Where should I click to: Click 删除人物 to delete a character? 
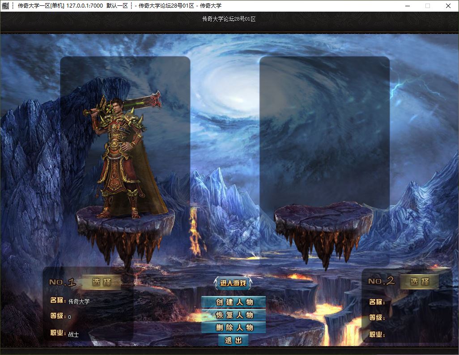click(x=234, y=327)
